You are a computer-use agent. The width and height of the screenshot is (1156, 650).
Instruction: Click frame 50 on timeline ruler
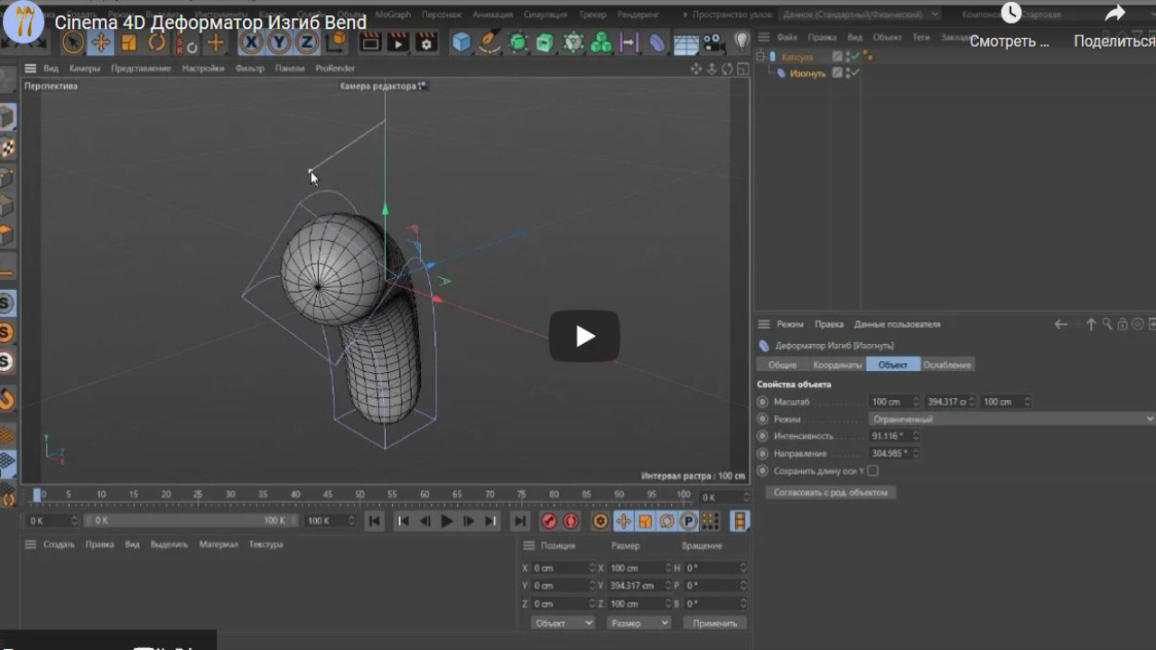[x=359, y=495]
